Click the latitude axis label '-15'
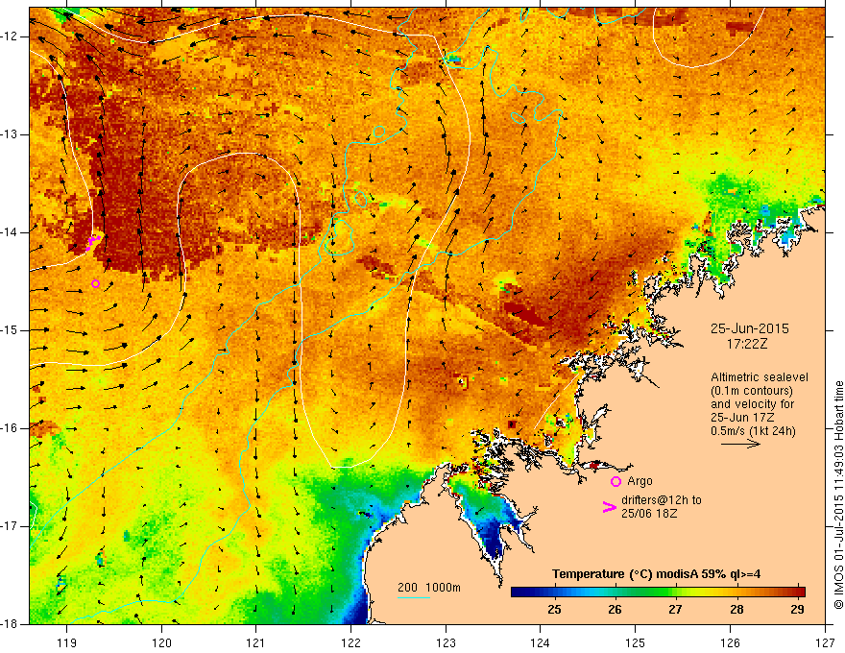 coord(10,330)
